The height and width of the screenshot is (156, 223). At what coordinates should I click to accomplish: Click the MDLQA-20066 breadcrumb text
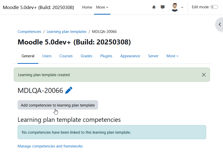(104, 32)
